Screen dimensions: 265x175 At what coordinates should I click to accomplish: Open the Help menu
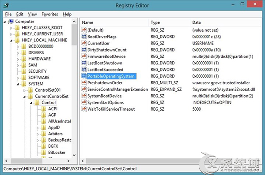(x=67, y=15)
